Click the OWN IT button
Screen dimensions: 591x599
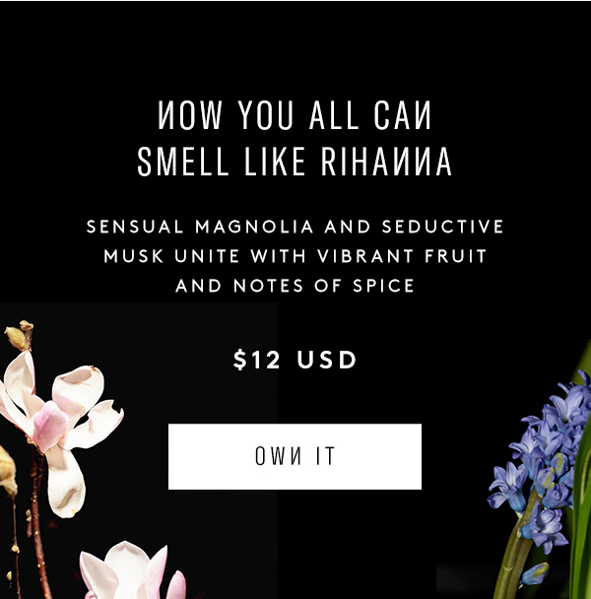point(295,456)
